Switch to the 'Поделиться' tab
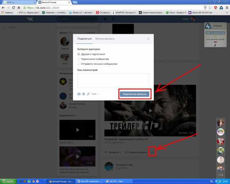Viewport: 230px width, 184px height. 84,39
